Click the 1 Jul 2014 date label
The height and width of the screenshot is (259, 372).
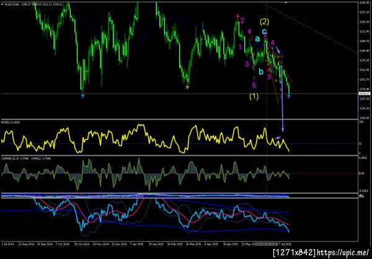pos(8,244)
